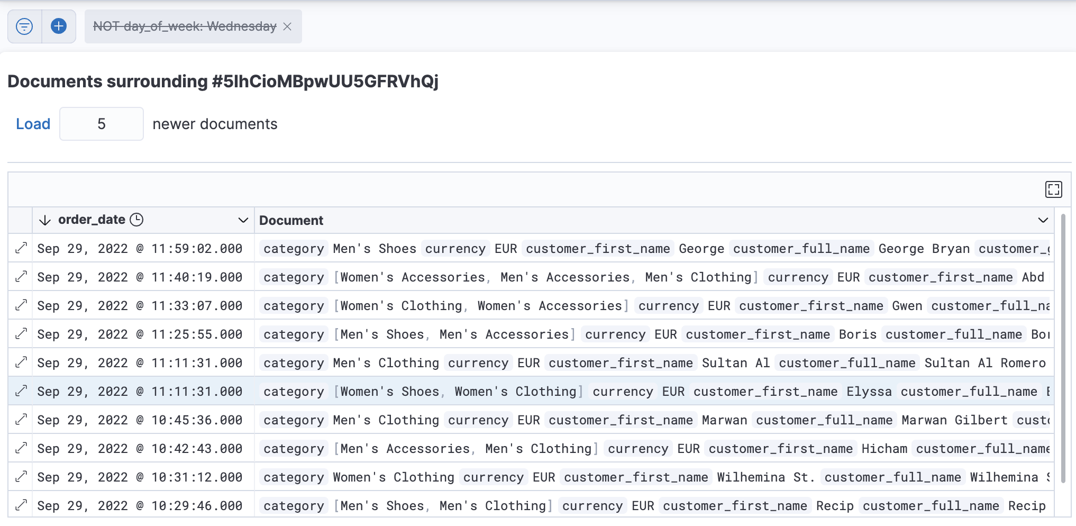Screen dimensions: 1076x526
Task: Click the add filter plus icon
Action: (58, 26)
